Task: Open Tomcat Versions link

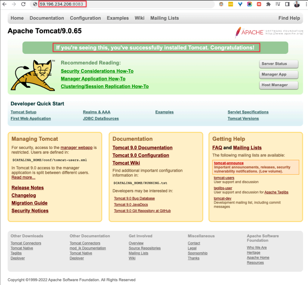Action: click(x=243, y=118)
